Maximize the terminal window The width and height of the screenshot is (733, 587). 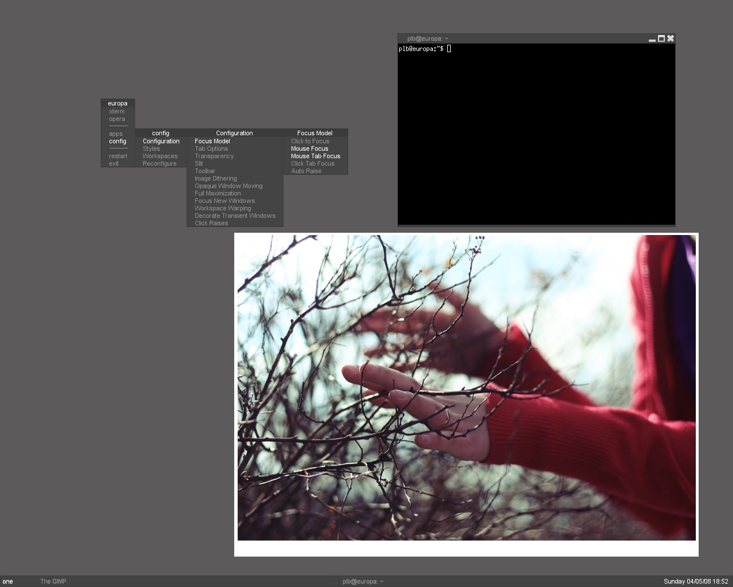[x=661, y=38]
